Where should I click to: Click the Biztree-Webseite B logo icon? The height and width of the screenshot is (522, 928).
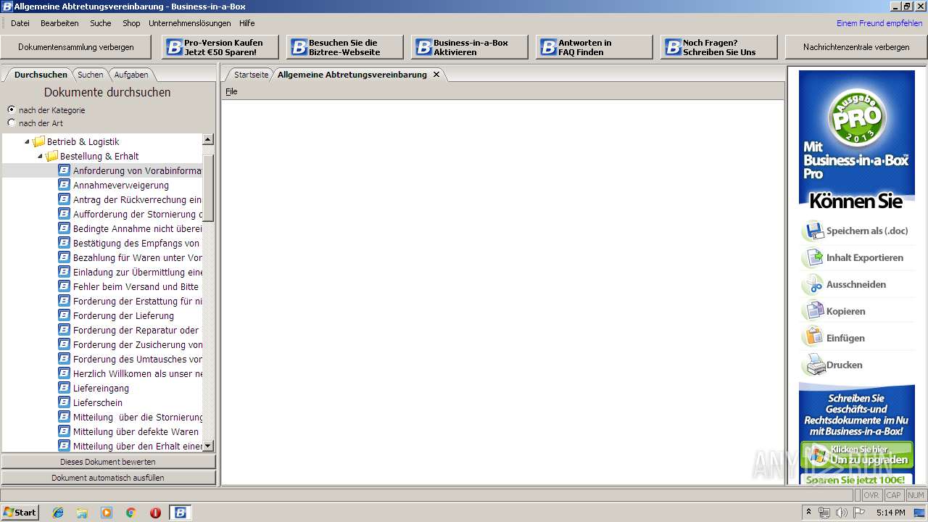[299, 47]
